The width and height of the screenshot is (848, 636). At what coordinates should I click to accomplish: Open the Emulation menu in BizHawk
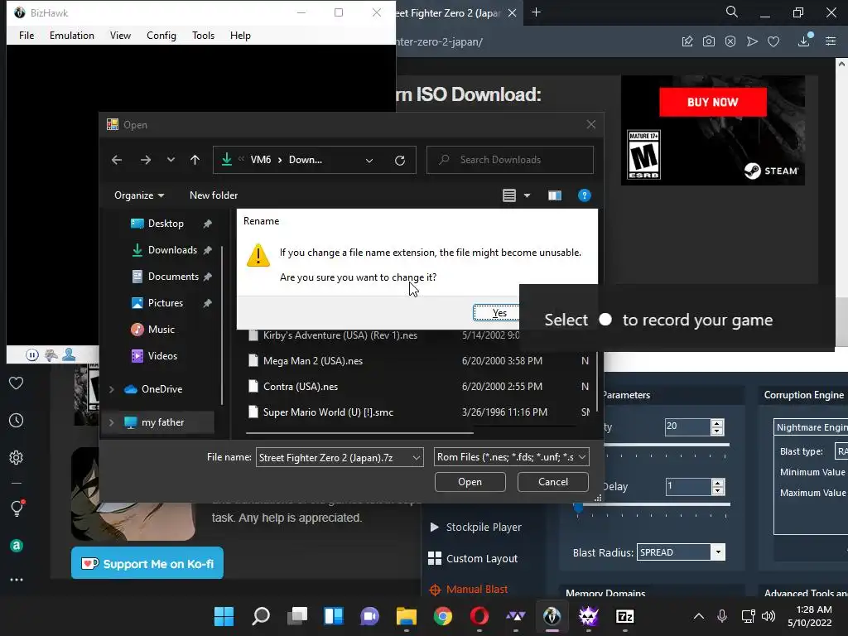coord(72,35)
